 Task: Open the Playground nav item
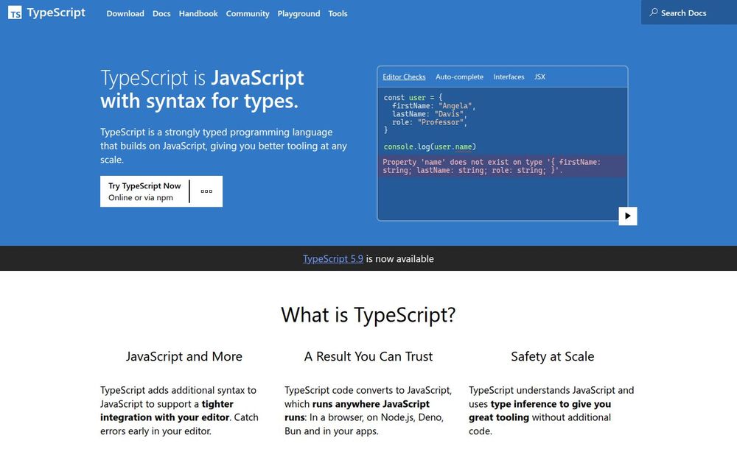(x=298, y=13)
